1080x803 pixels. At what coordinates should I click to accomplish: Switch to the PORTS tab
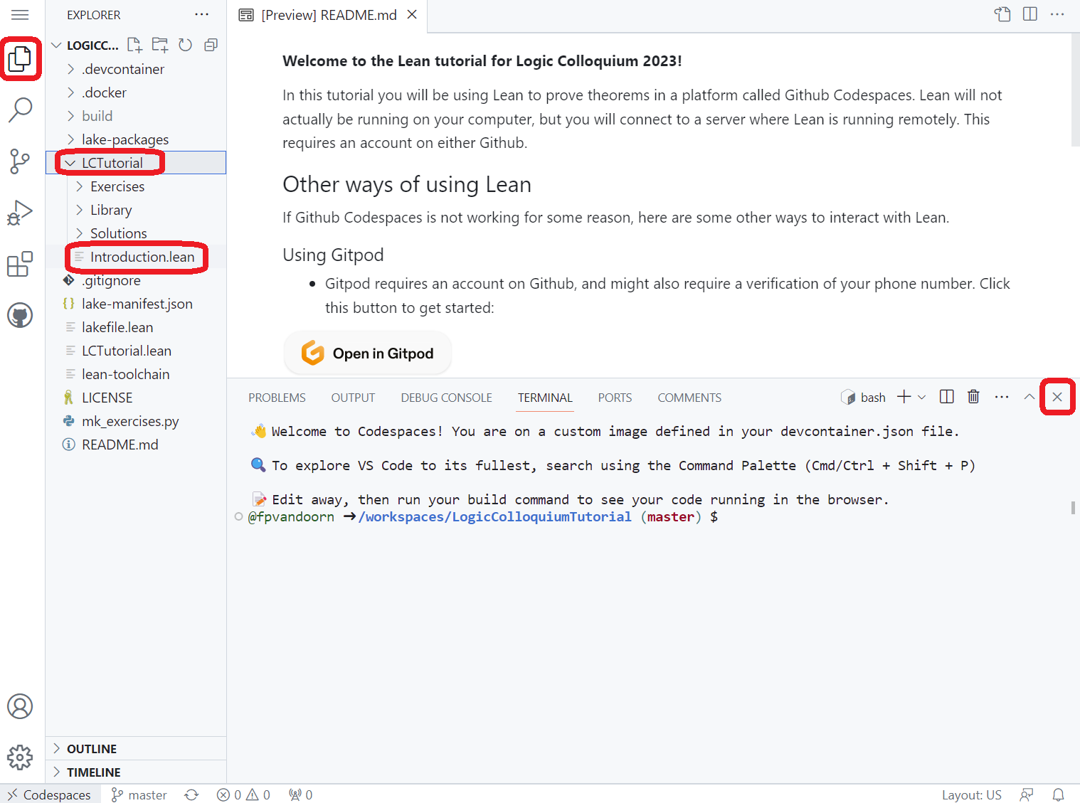(615, 398)
